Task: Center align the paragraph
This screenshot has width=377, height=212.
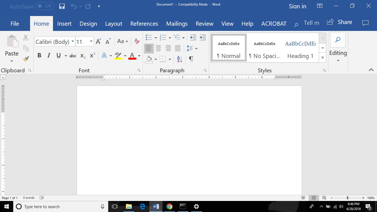Action: (x=158, y=48)
